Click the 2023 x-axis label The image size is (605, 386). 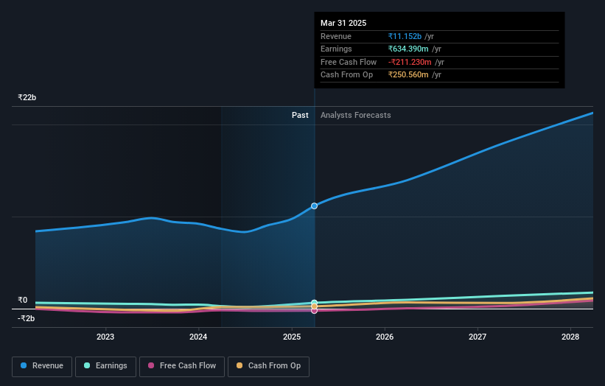105,337
